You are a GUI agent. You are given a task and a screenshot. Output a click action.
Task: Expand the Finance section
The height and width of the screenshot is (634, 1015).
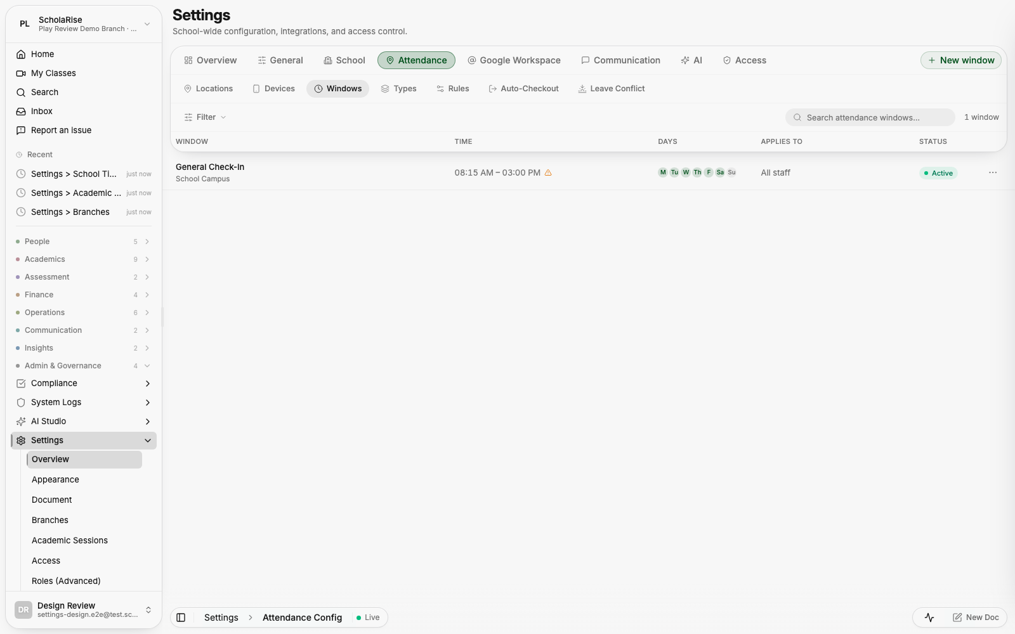coord(84,295)
